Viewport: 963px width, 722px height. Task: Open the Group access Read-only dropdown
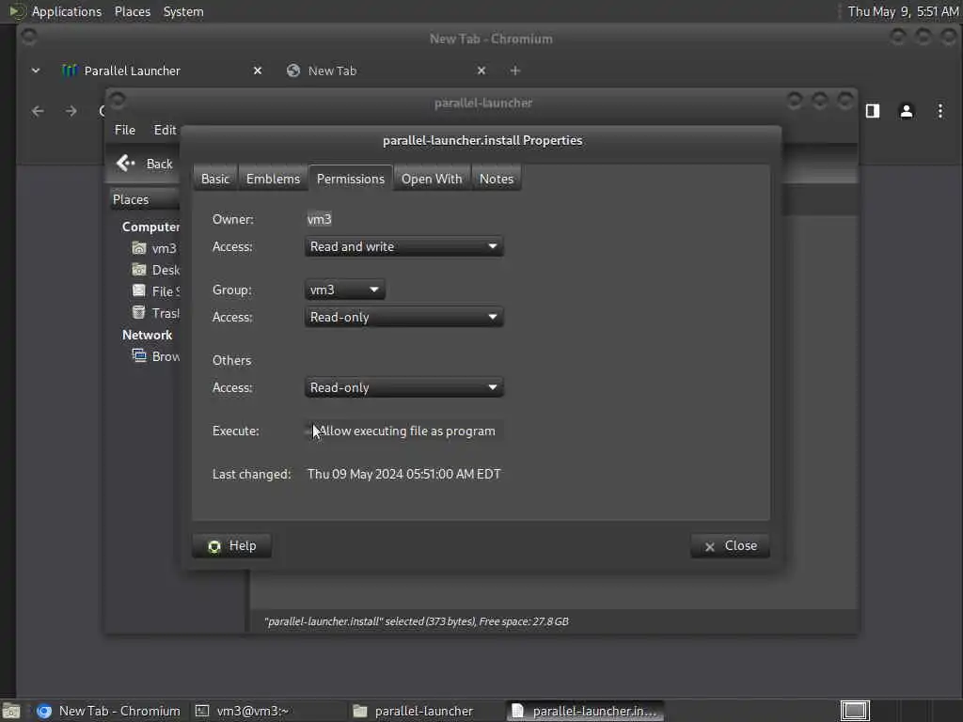[x=403, y=318]
